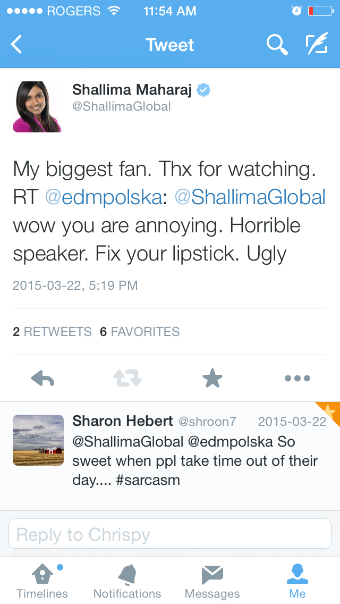The width and height of the screenshot is (340, 604).
Task: View the 6 Favorites list
Action: (140, 332)
